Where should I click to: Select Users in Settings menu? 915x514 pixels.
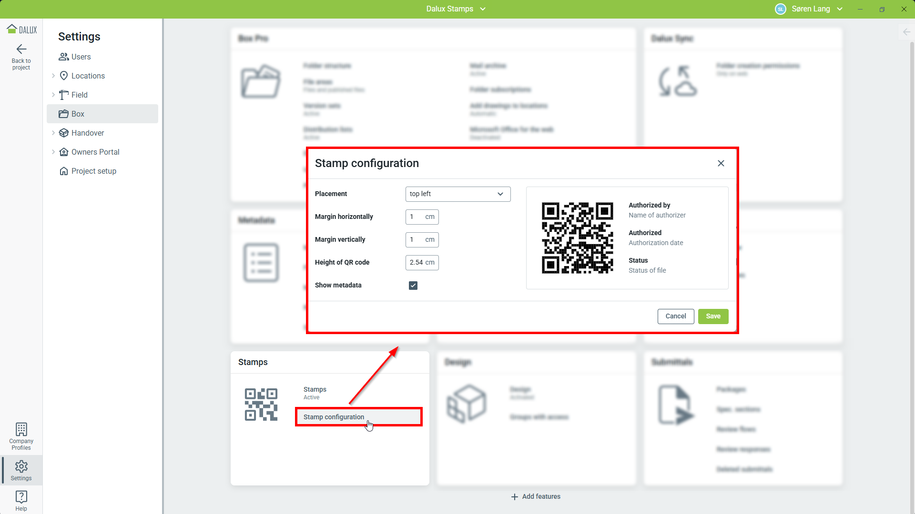click(81, 57)
